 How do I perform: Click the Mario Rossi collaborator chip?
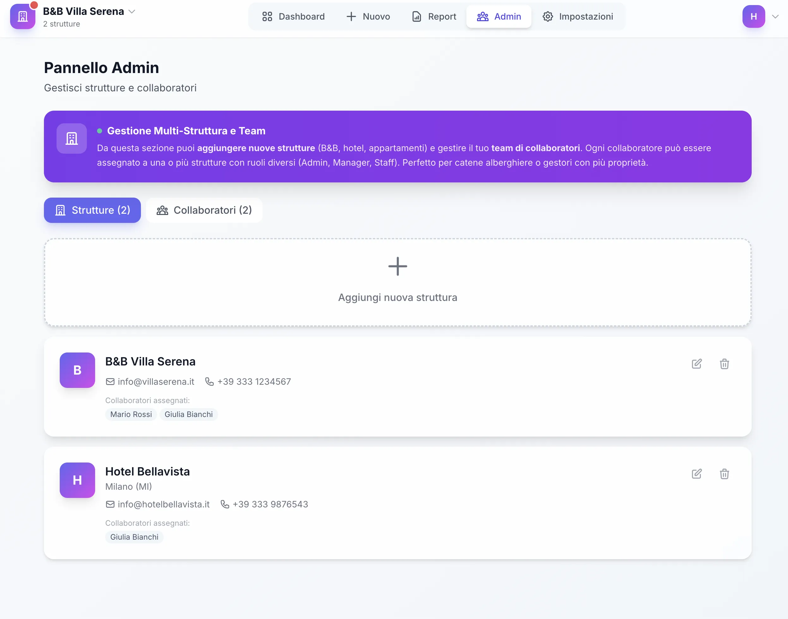(131, 414)
